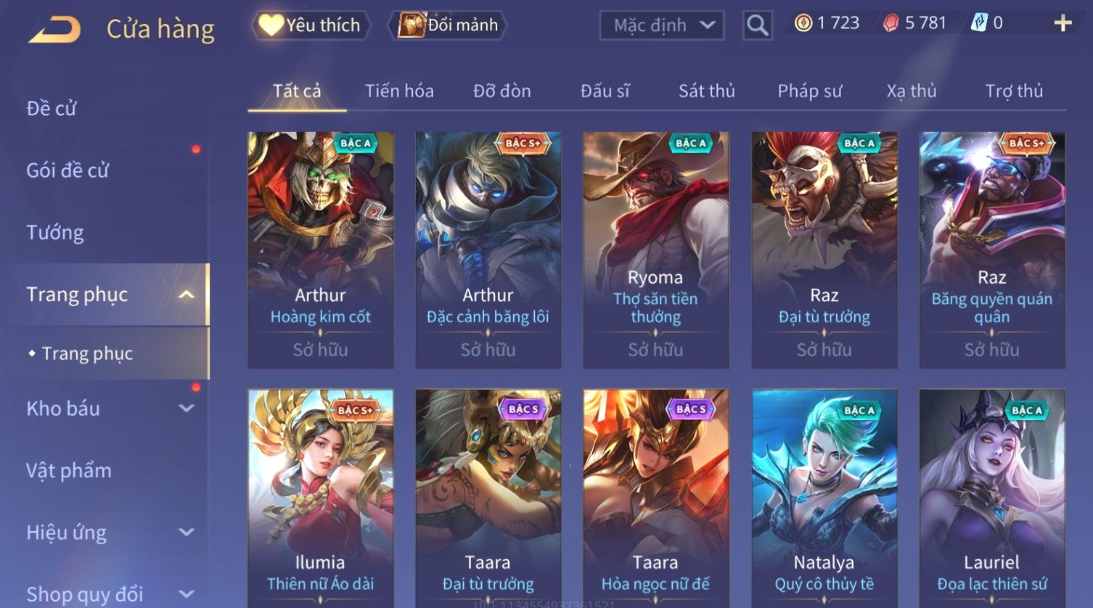This screenshot has height=608, width=1093.
Task: Tap the red ruby currency icon
Action: pyautogui.click(x=891, y=23)
